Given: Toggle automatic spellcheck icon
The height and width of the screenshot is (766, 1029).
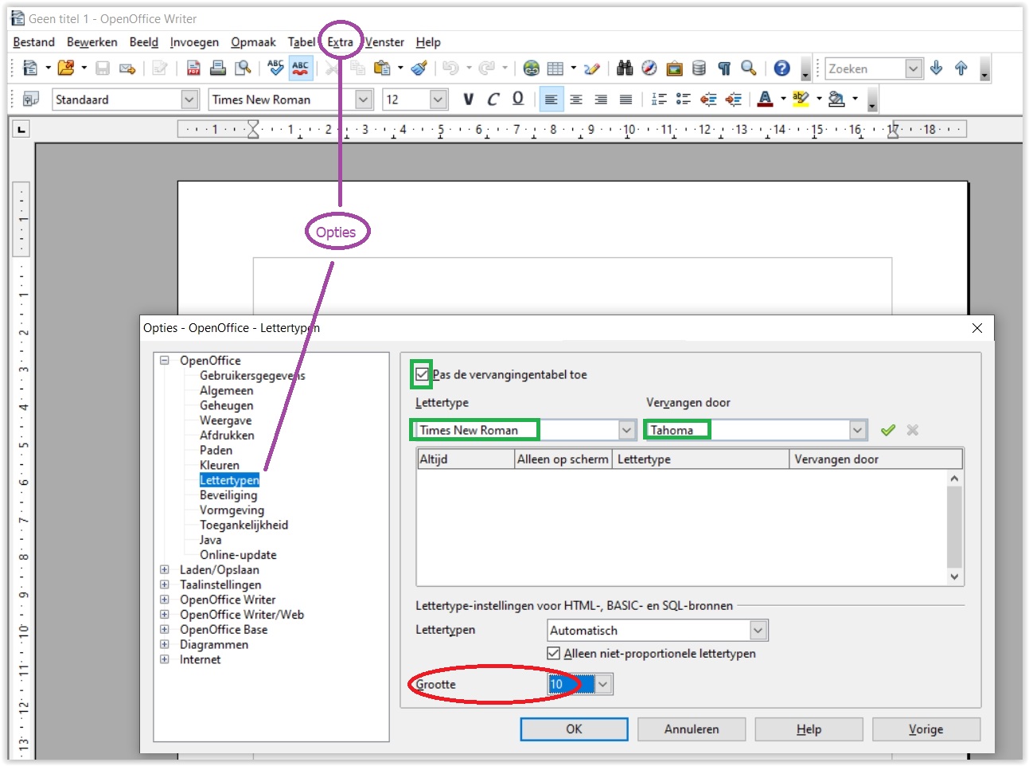Looking at the screenshot, I should (x=300, y=68).
